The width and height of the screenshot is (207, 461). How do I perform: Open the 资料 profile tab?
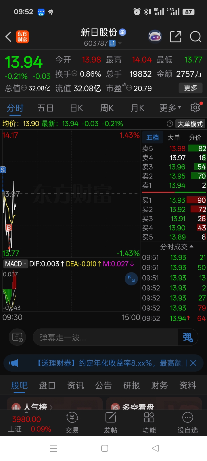coord(187,385)
